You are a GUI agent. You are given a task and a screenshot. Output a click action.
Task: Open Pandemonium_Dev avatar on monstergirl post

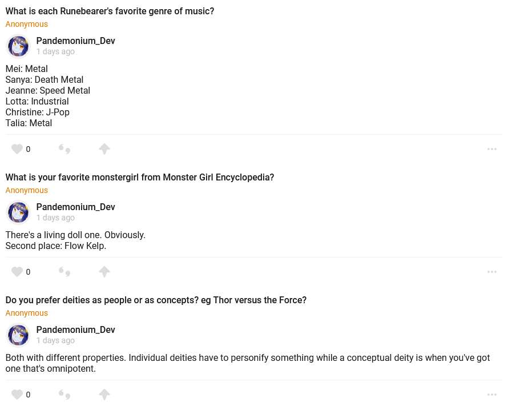pyautogui.click(x=18, y=212)
